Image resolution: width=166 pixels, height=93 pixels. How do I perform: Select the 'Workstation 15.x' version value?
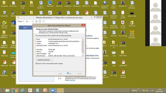click(53, 43)
